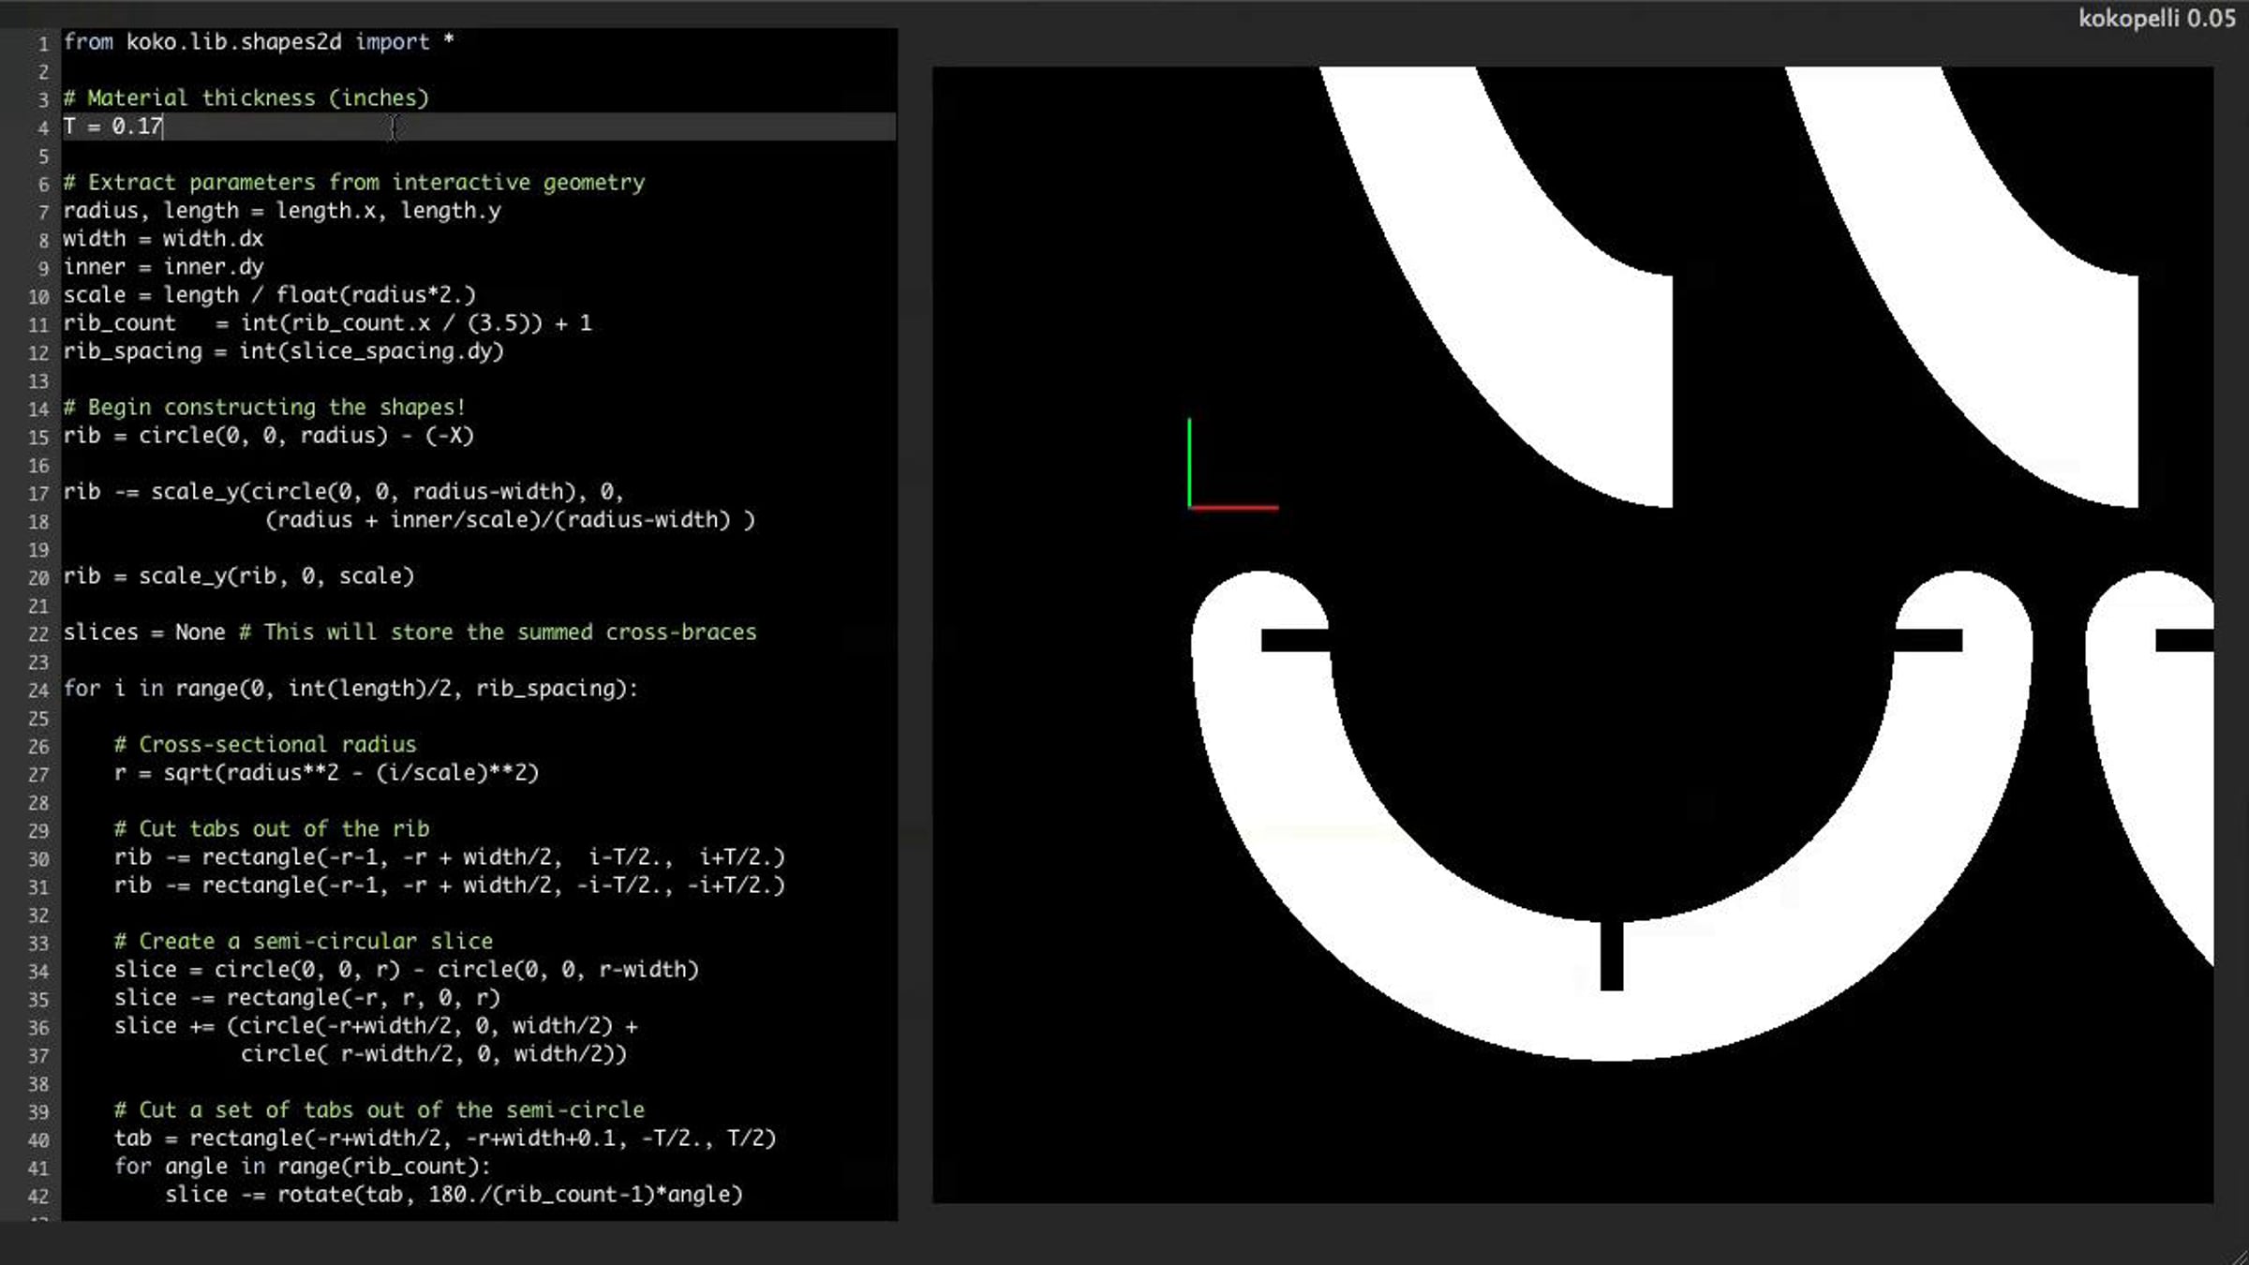This screenshot has height=1265, width=2249.
Task: Click the rib rectangle line ending 'i-T/2., i+T/2.)'
Action: tap(450, 857)
